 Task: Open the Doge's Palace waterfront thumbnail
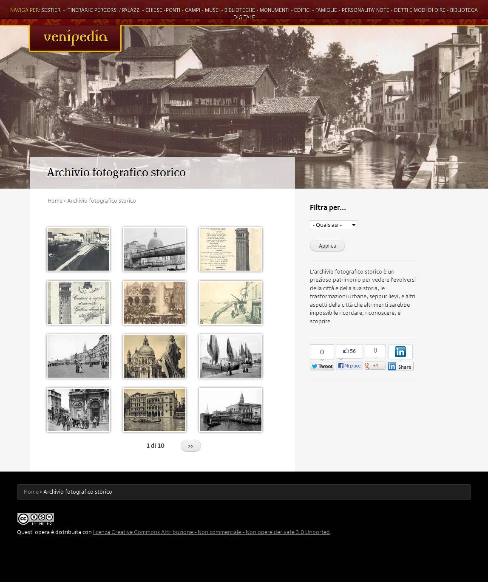[x=230, y=410]
